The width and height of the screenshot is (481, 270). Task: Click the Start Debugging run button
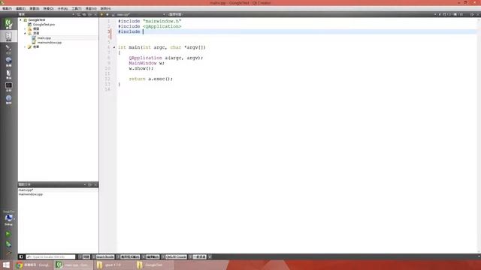[x=8, y=244]
